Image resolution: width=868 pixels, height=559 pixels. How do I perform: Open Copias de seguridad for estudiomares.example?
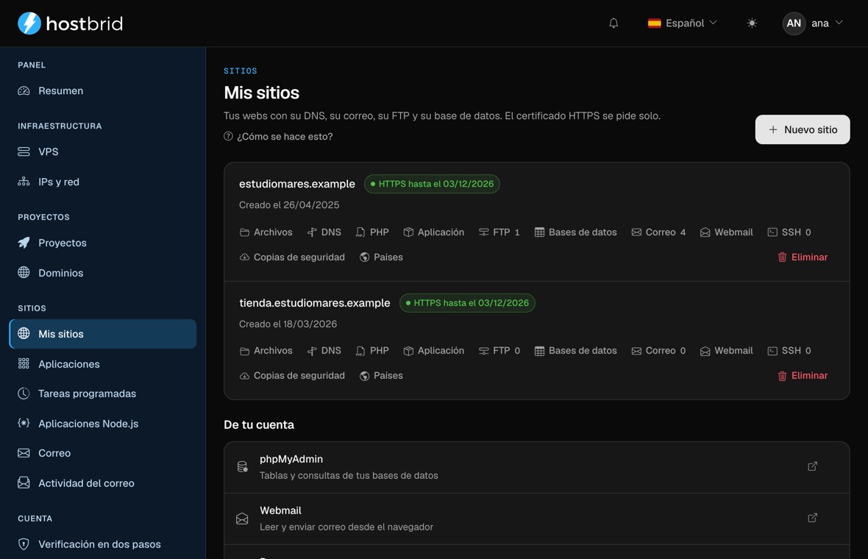tap(292, 257)
